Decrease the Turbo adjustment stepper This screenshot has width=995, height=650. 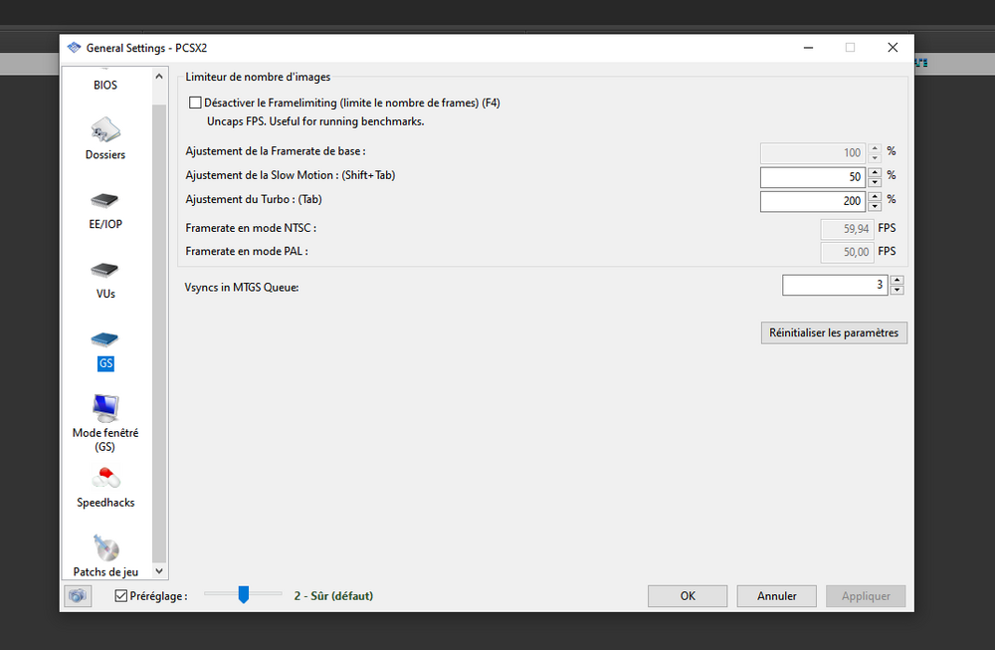point(875,206)
